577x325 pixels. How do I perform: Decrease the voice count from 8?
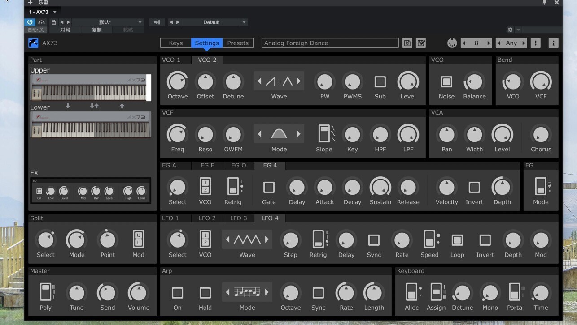464,43
